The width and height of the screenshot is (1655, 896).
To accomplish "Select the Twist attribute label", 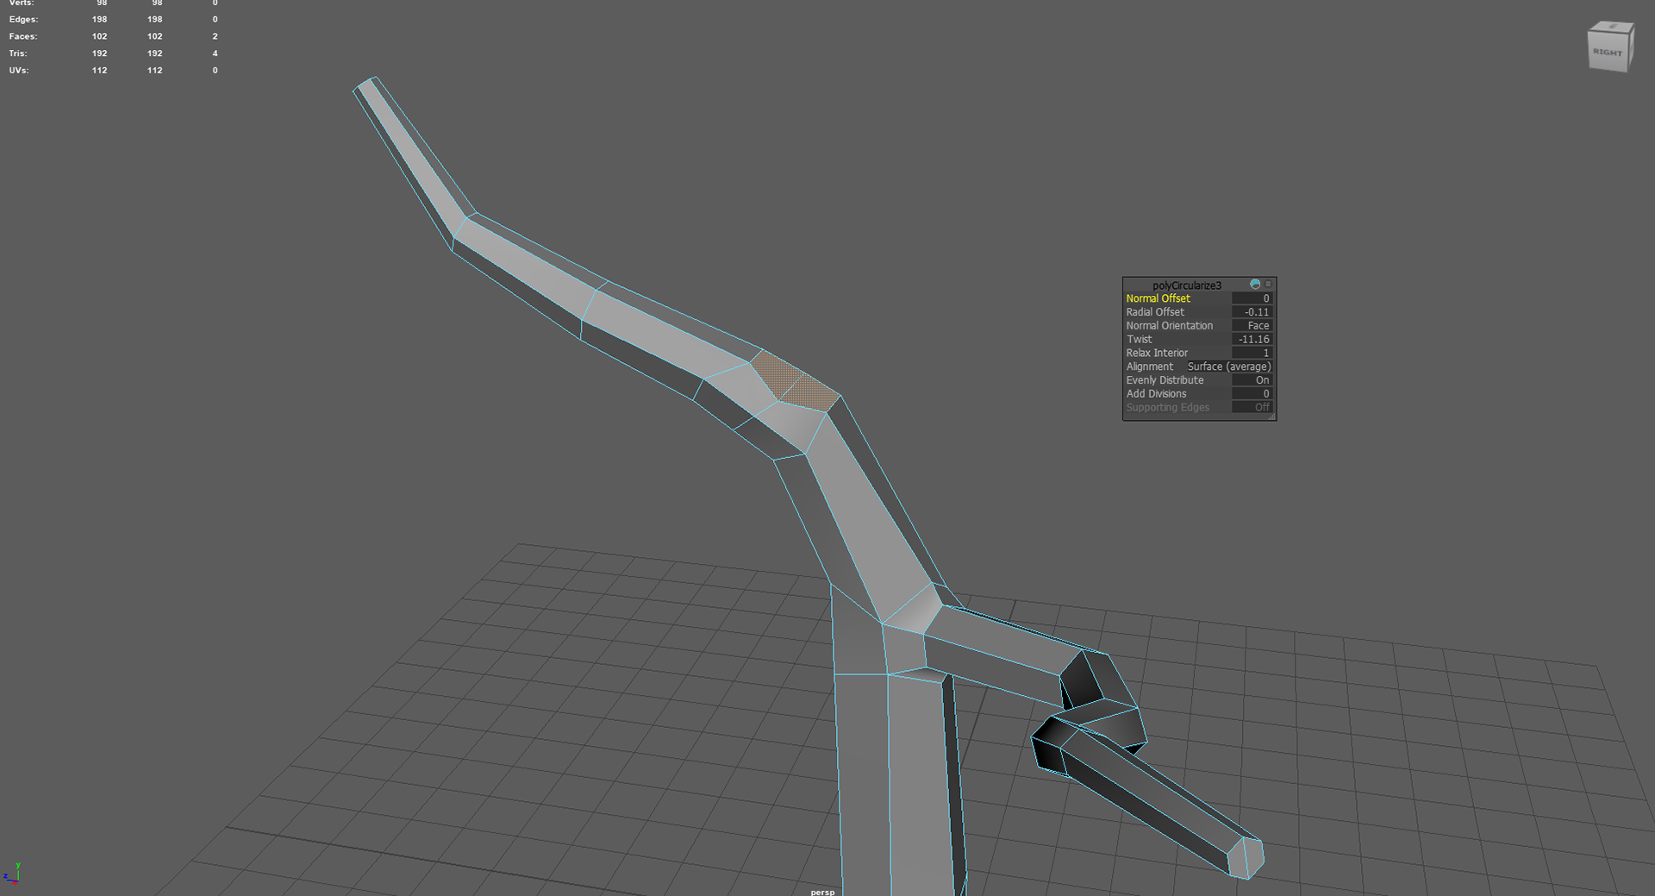I will click(1139, 340).
